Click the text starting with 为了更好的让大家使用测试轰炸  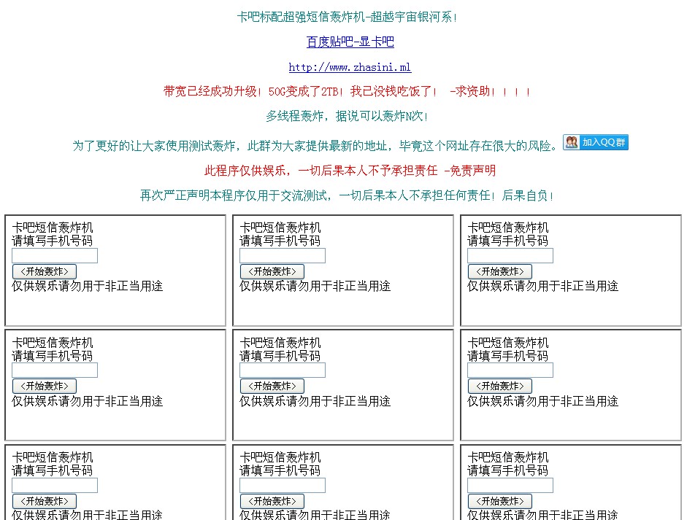[x=314, y=146]
